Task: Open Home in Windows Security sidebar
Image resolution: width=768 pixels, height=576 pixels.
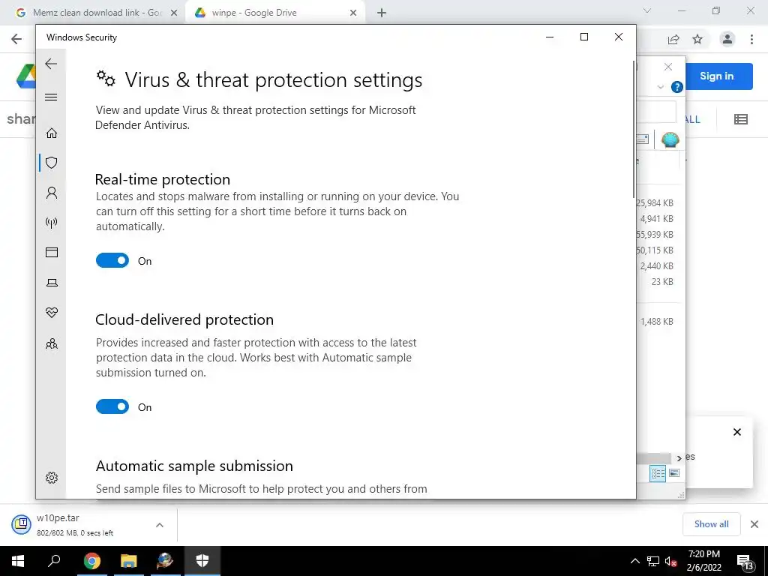Action: pos(52,133)
